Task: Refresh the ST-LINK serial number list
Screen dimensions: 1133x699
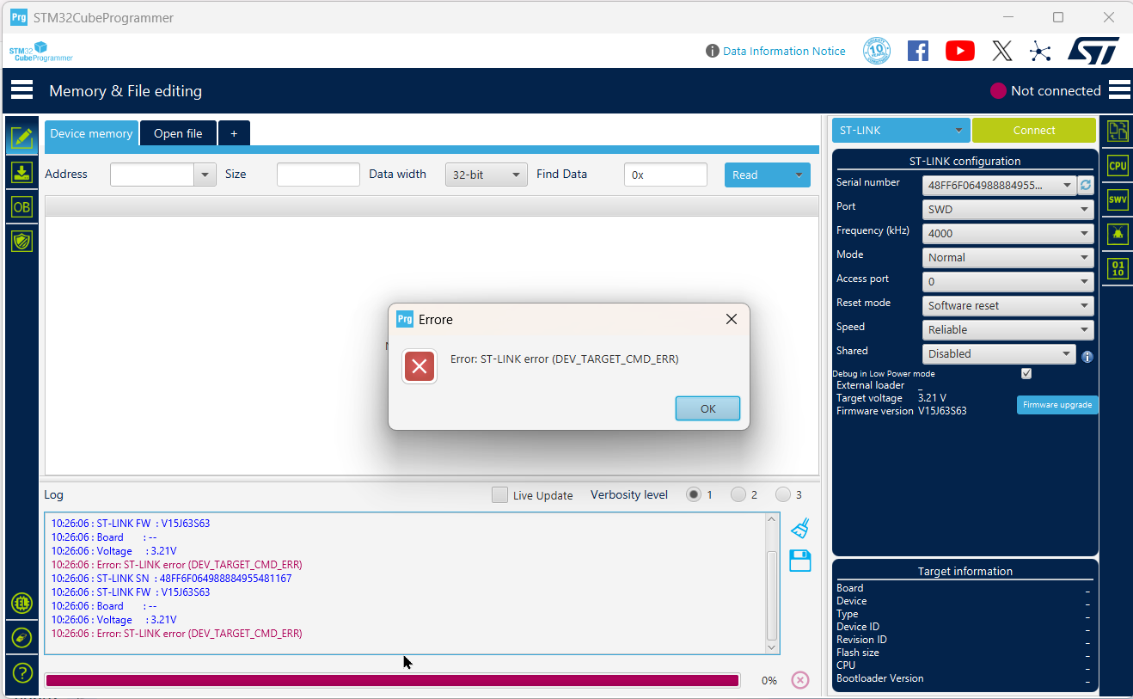Action: click(1085, 184)
